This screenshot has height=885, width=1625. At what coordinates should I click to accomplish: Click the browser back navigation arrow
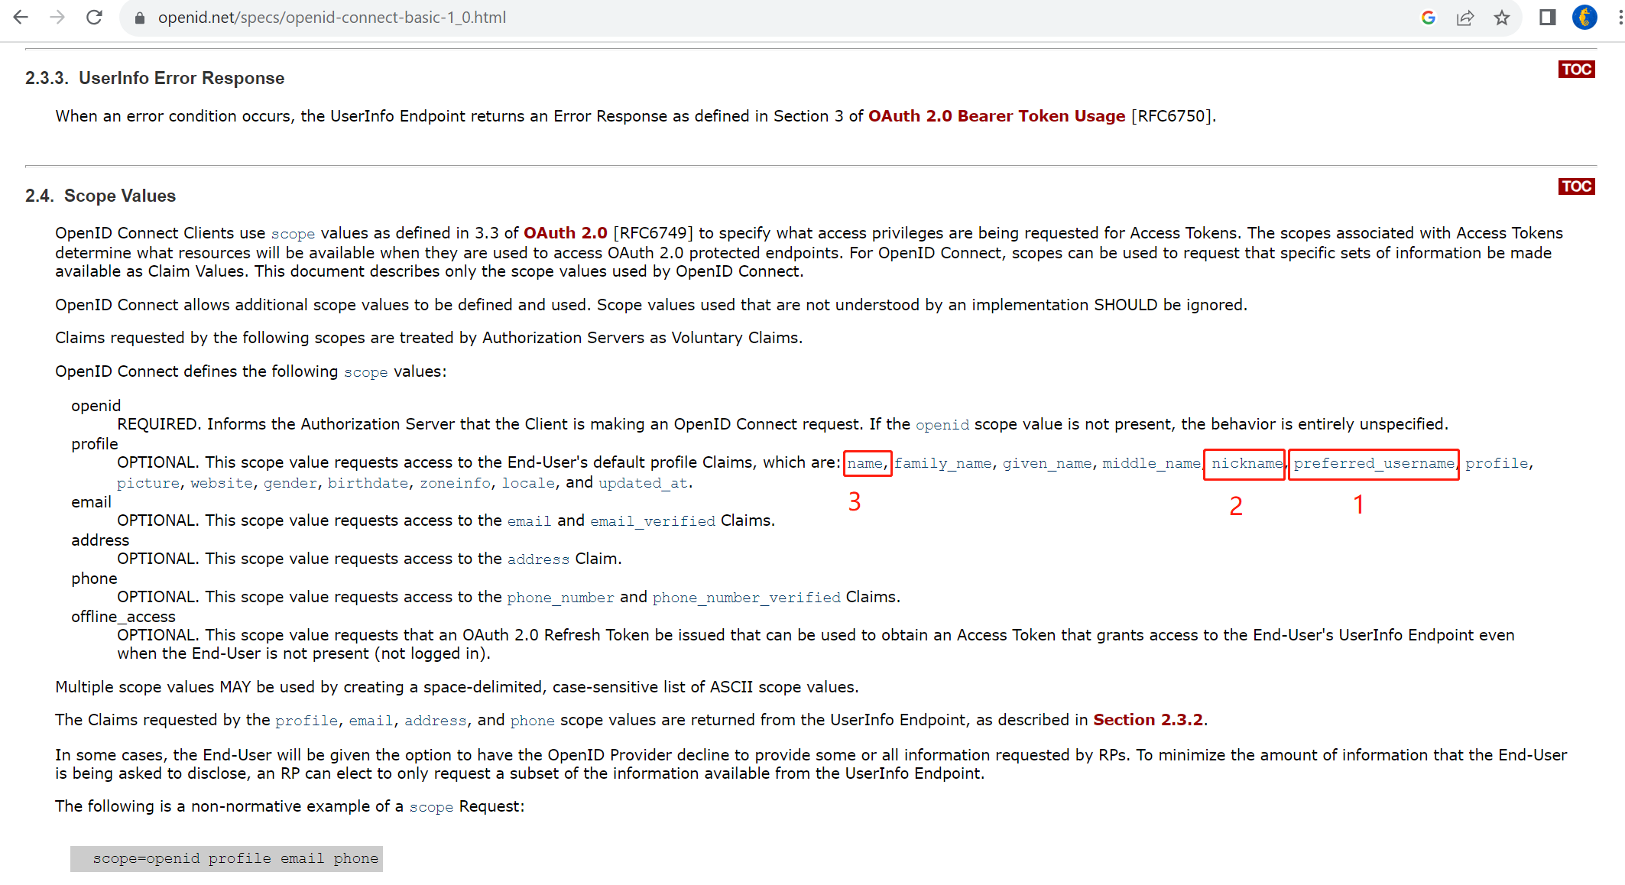[x=21, y=17]
